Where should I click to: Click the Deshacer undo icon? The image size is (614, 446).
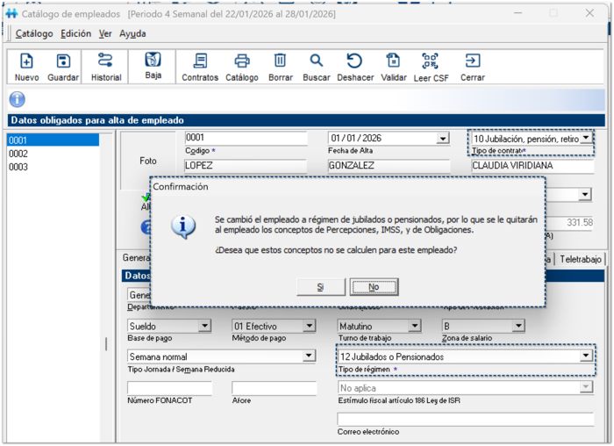(355, 61)
